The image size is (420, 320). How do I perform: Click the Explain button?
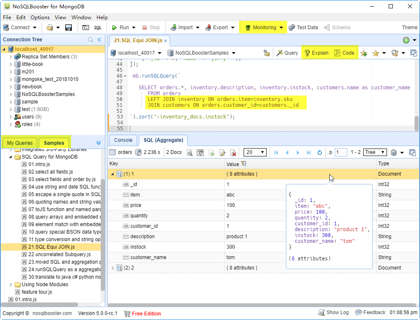click(316, 53)
